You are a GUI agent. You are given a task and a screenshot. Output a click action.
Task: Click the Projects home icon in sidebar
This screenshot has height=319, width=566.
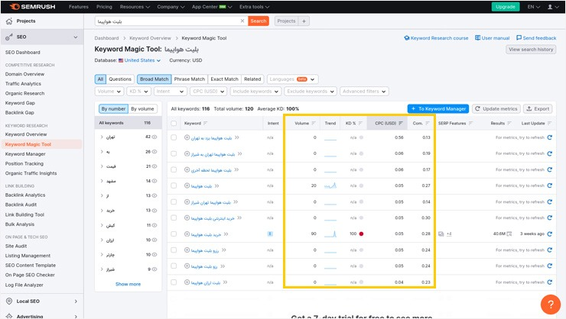tap(9, 21)
